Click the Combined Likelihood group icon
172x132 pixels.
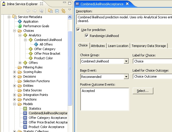pyautogui.click(x=31, y=40)
